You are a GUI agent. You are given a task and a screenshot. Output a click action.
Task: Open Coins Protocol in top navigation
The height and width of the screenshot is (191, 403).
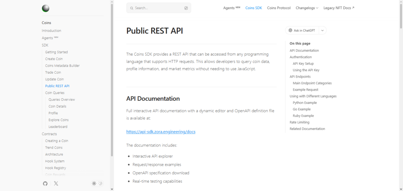[x=279, y=8]
